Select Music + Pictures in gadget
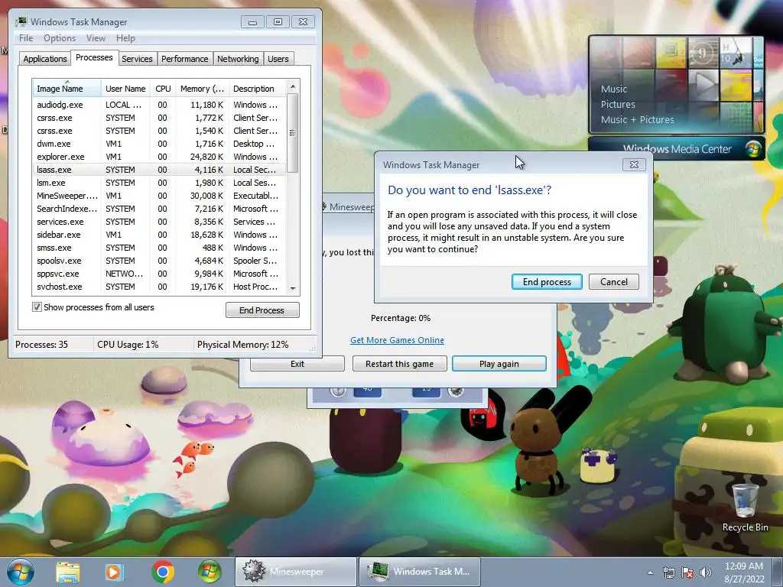 tap(637, 120)
